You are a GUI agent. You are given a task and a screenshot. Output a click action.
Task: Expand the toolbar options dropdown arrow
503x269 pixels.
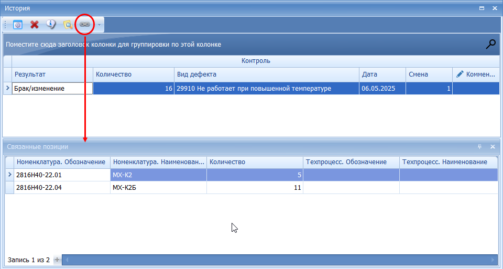(x=99, y=25)
